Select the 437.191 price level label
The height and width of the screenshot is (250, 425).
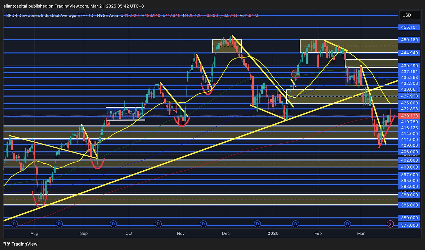[410, 72]
